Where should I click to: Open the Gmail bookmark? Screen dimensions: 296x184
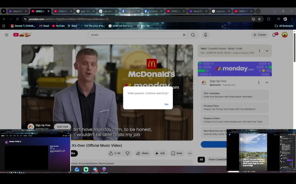click(44, 26)
